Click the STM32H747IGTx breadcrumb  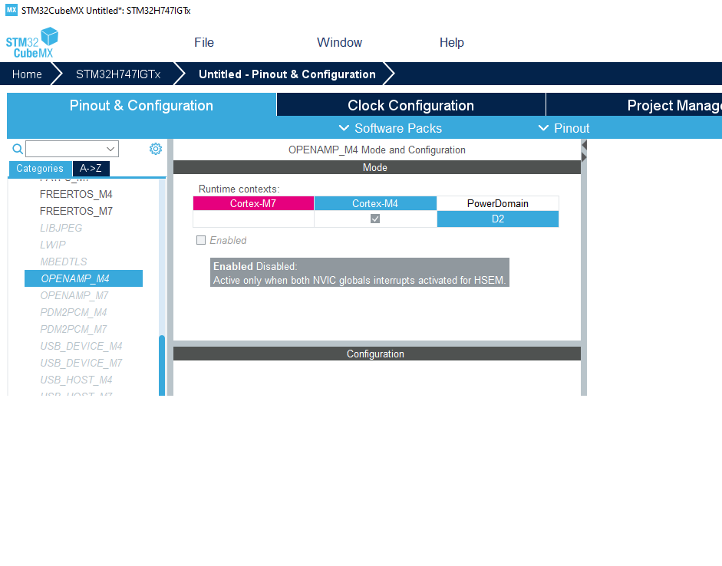tap(118, 74)
